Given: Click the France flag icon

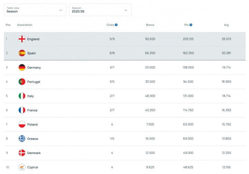Looking at the screenshot, I should coord(22,110).
